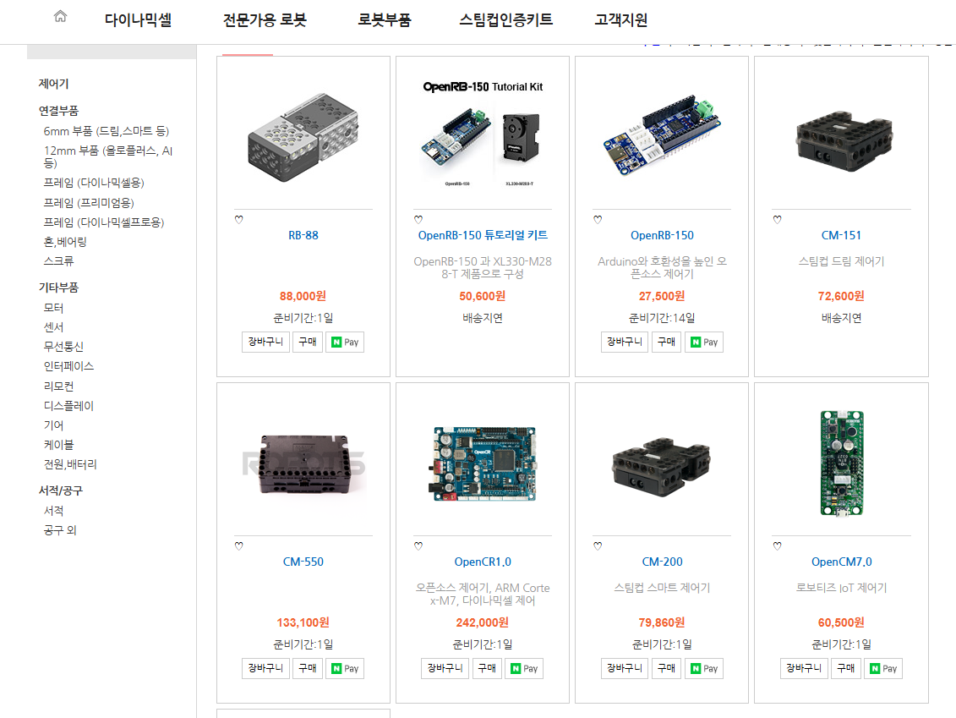
Task: Open 고객지원 in top navigation
Action: pyautogui.click(x=620, y=20)
